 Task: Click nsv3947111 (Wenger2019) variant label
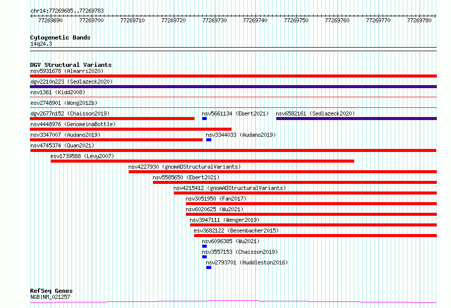224,220
